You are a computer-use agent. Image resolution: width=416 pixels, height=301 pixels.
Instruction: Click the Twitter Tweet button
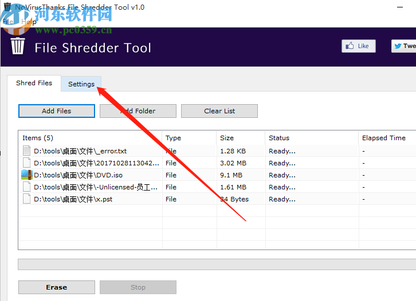point(404,46)
